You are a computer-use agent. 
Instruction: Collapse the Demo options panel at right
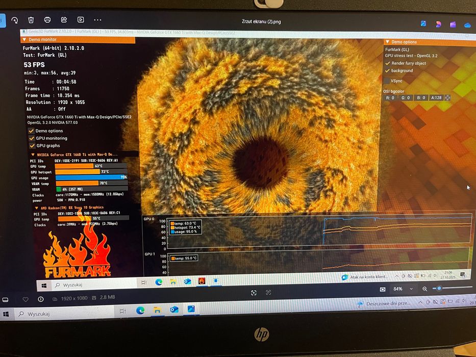(387, 42)
